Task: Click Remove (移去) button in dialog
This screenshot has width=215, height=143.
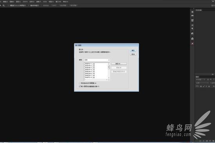Action: (x=119, y=68)
